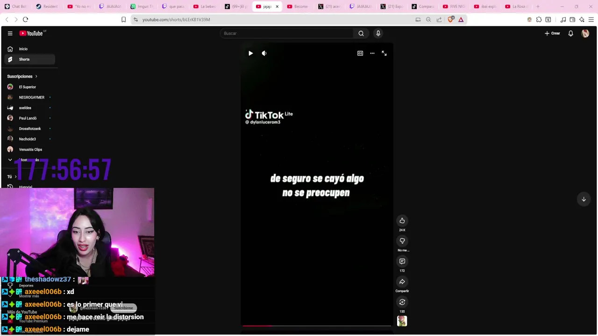Screen dimensions: 598x336
Task: Enter fullscreen on the Short
Action: 384,53
